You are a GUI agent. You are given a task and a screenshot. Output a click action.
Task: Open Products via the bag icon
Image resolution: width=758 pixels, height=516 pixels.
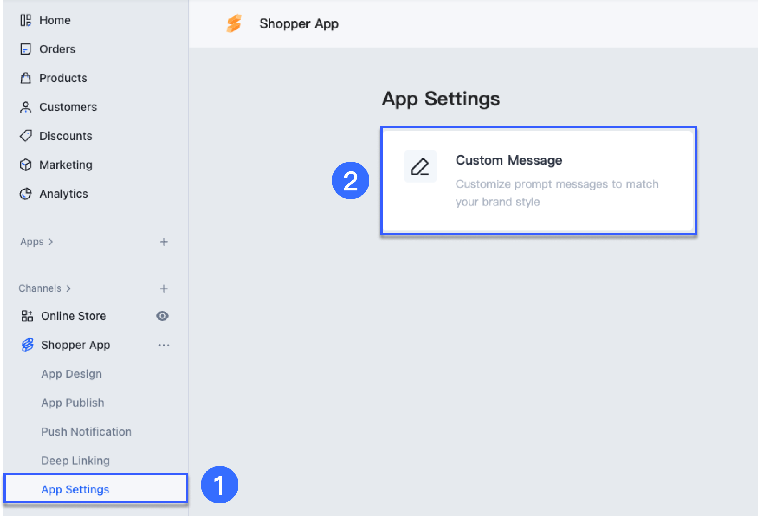pyautogui.click(x=26, y=78)
